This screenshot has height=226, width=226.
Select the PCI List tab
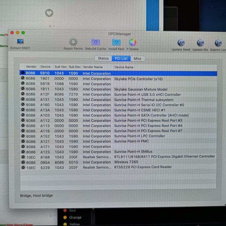pyautogui.click(x=121, y=58)
